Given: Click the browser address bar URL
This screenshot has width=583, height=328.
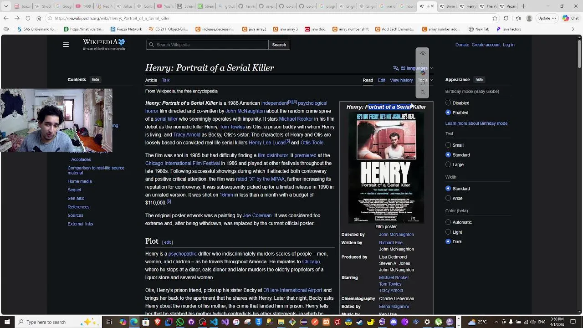Looking at the screenshot, I should [112, 18].
